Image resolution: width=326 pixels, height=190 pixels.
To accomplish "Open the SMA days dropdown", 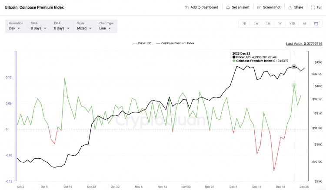I will (38, 28).
